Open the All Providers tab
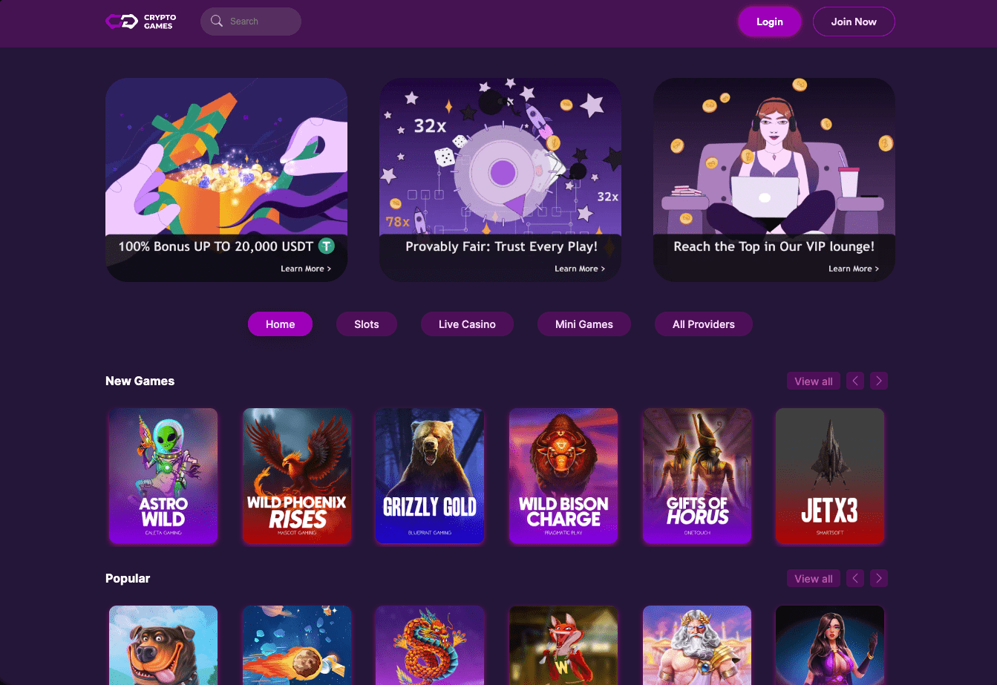The height and width of the screenshot is (685, 997). coord(703,324)
